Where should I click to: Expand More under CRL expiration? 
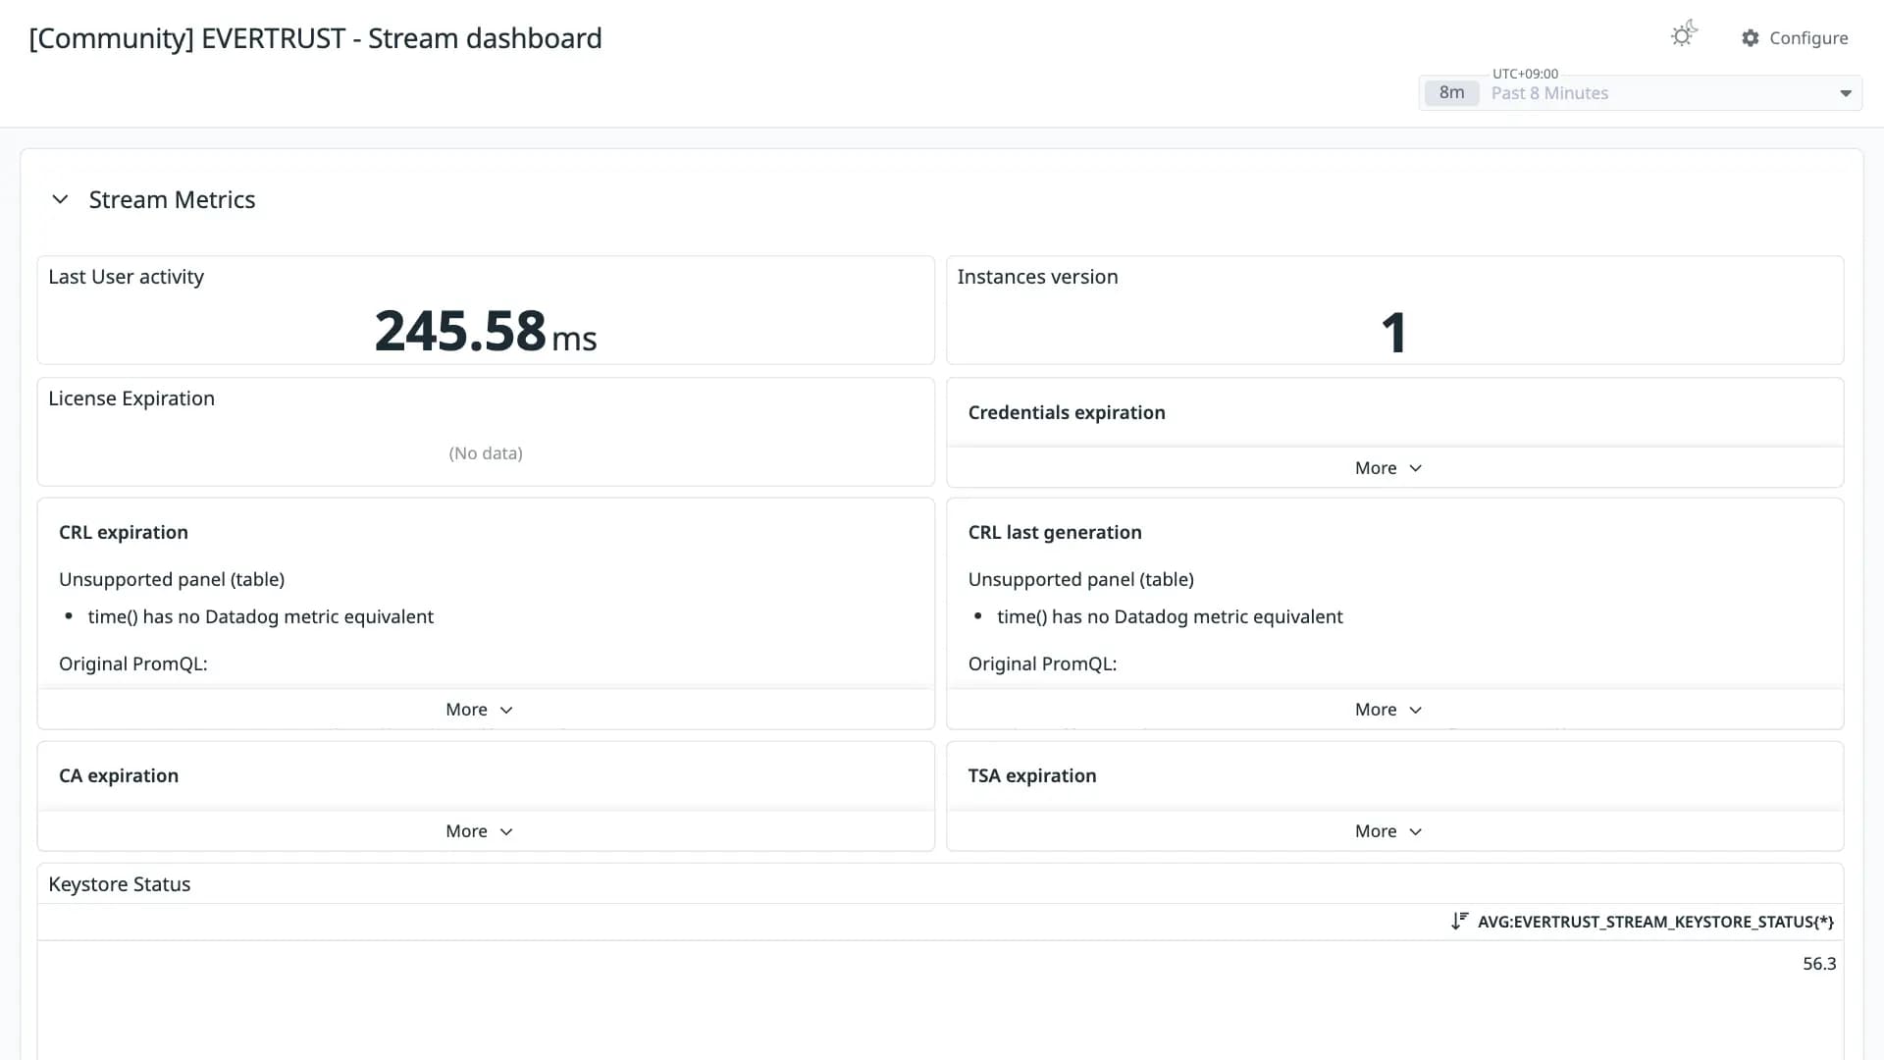click(479, 710)
